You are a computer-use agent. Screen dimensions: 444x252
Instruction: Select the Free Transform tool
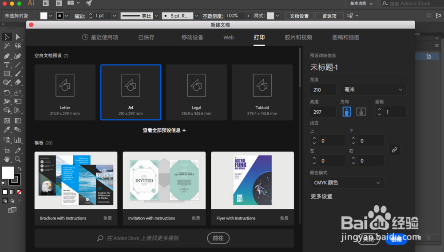[18, 101]
